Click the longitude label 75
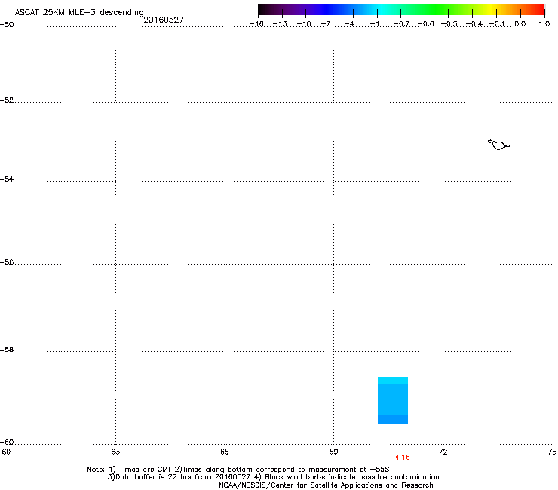The width and height of the screenshot is (558, 490). point(552,452)
